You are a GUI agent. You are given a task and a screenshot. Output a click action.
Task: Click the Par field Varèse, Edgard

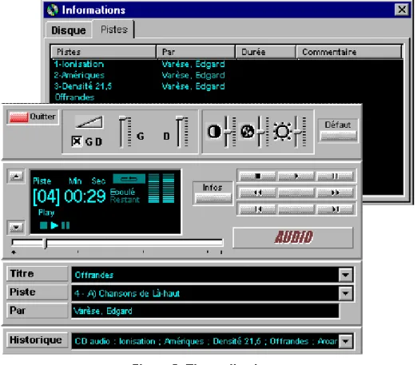pyautogui.click(x=205, y=311)
